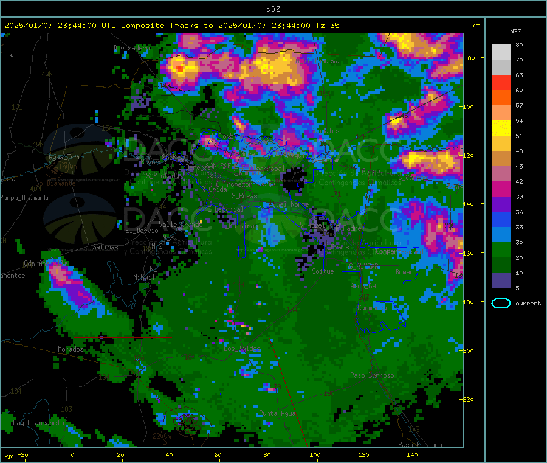Click the '-140' tick on right axis

[x=469, y=204]
